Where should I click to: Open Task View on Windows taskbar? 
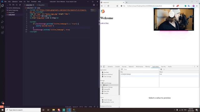[48, 110]
